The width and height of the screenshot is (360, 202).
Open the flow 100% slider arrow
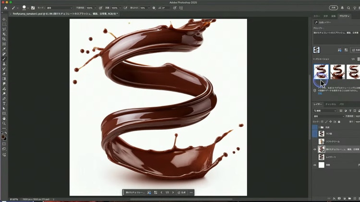(x=120, y=8)
